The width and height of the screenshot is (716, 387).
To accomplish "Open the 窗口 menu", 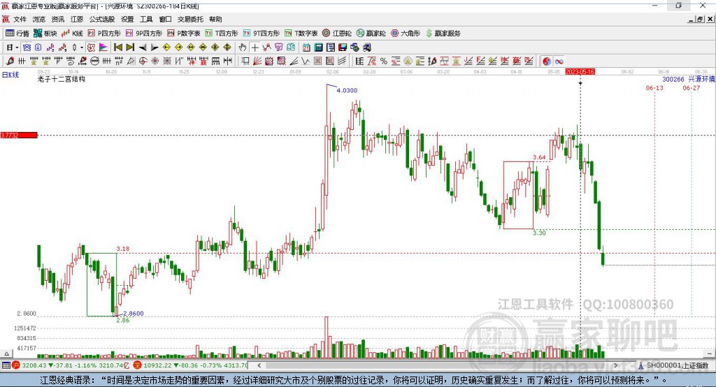I will pos(165,19).
